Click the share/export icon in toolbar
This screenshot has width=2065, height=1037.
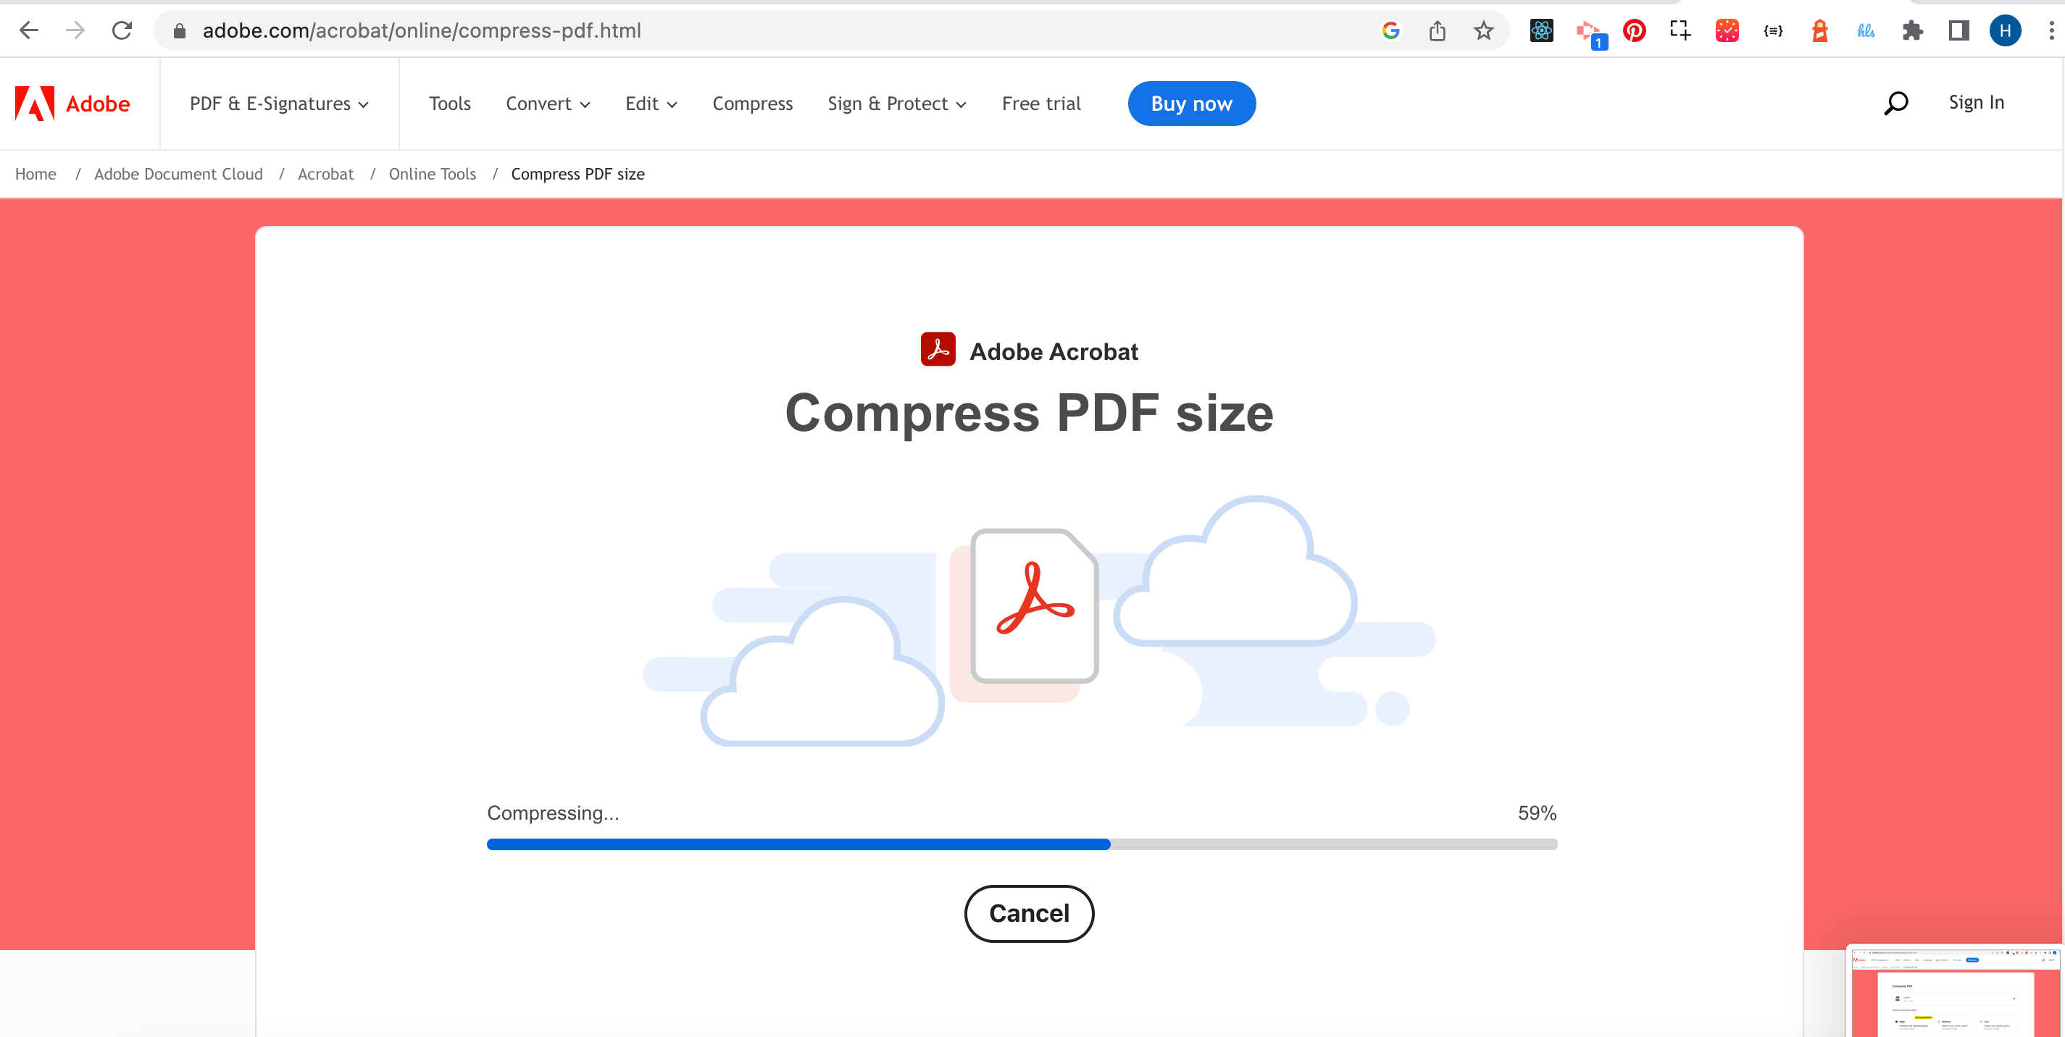tap(1437, 29)
